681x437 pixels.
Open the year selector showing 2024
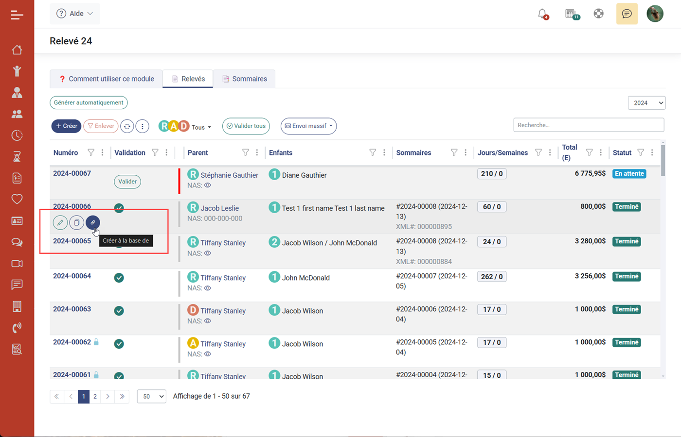coord(646,102)
